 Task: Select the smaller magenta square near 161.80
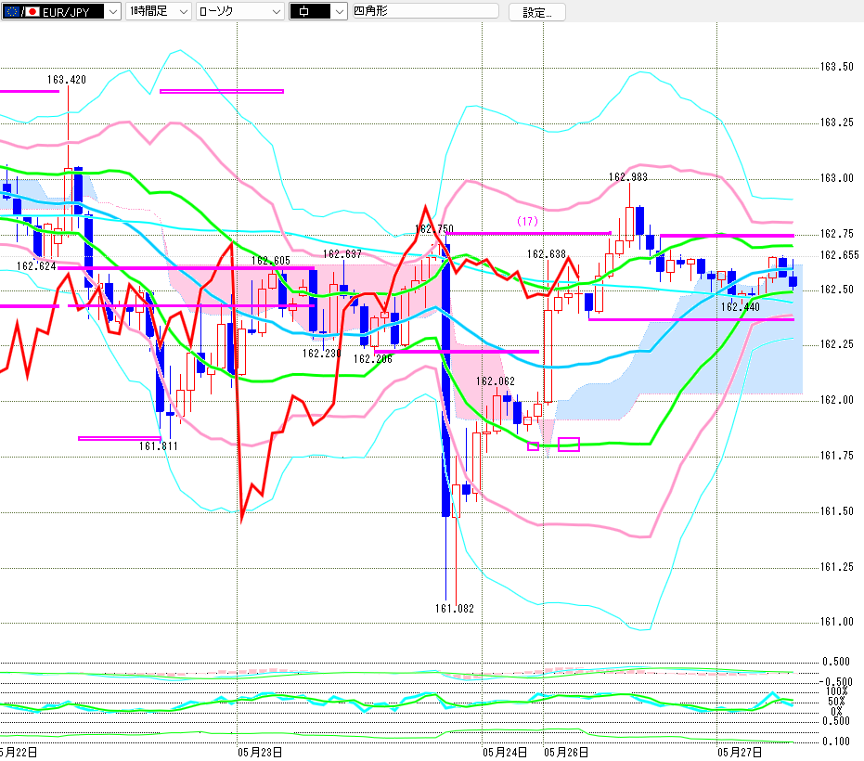pos(533,446)
